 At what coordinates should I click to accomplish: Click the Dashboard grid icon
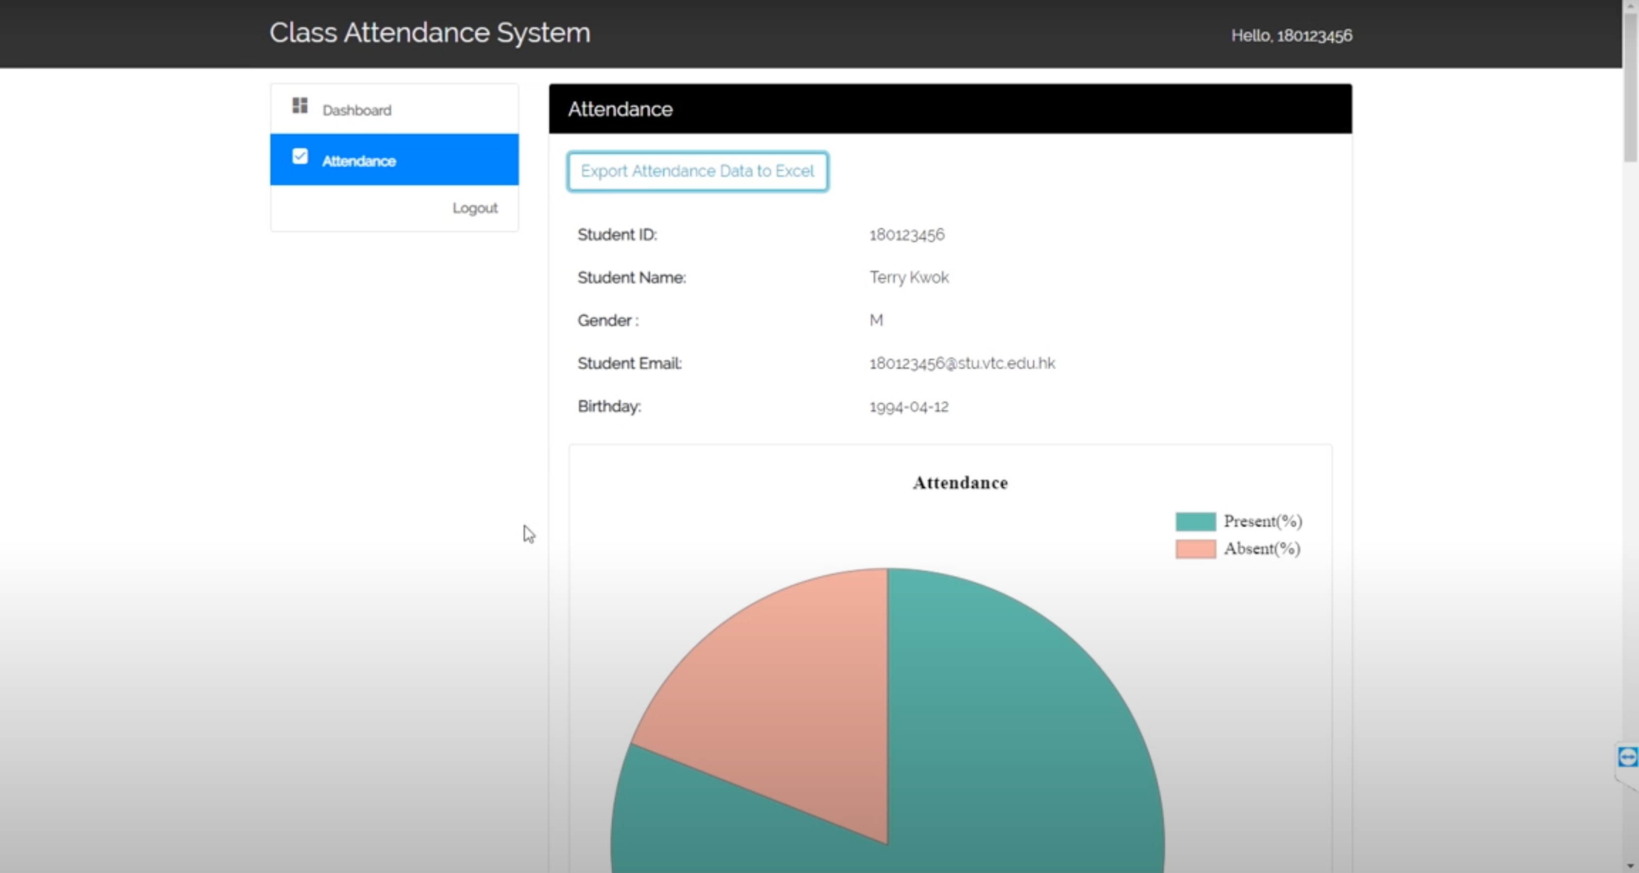(x=300, y=105)
